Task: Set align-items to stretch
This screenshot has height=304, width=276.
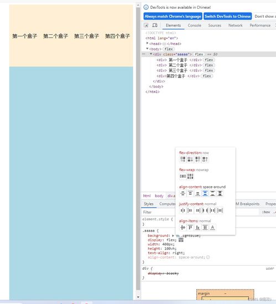Action: [x=205, y=228]
